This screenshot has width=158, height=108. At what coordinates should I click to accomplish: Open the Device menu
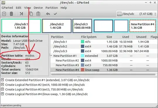click(38, 8)
